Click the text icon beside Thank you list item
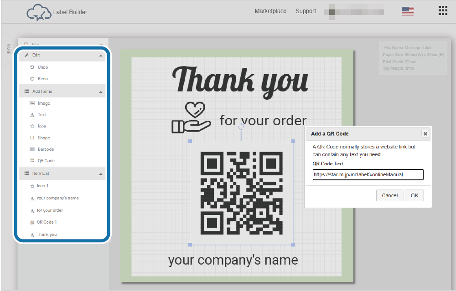The image size is (456, 291). 32,235
